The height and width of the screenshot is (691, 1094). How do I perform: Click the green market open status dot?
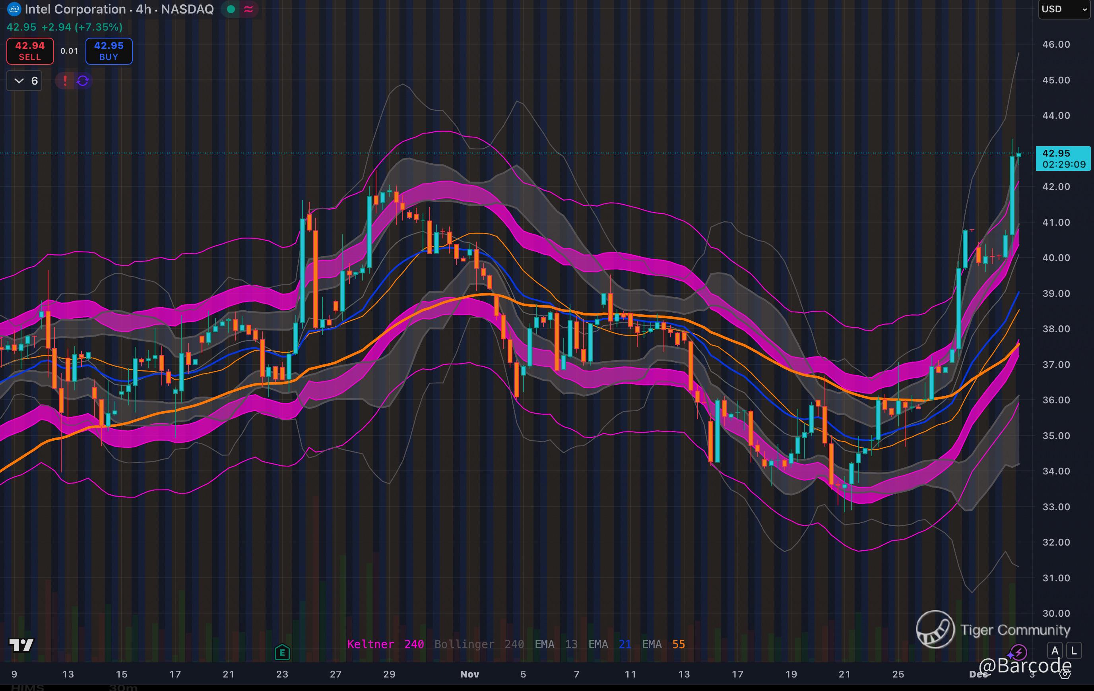point(231,9)
